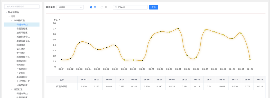Click the 06-07 table column header
The image size is (270, 98).
tap(159, 80)
